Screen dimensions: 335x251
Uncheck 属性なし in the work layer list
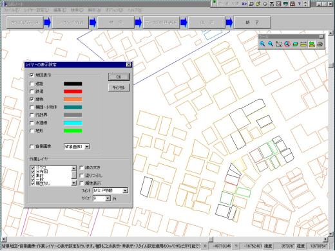coord(33,183)
